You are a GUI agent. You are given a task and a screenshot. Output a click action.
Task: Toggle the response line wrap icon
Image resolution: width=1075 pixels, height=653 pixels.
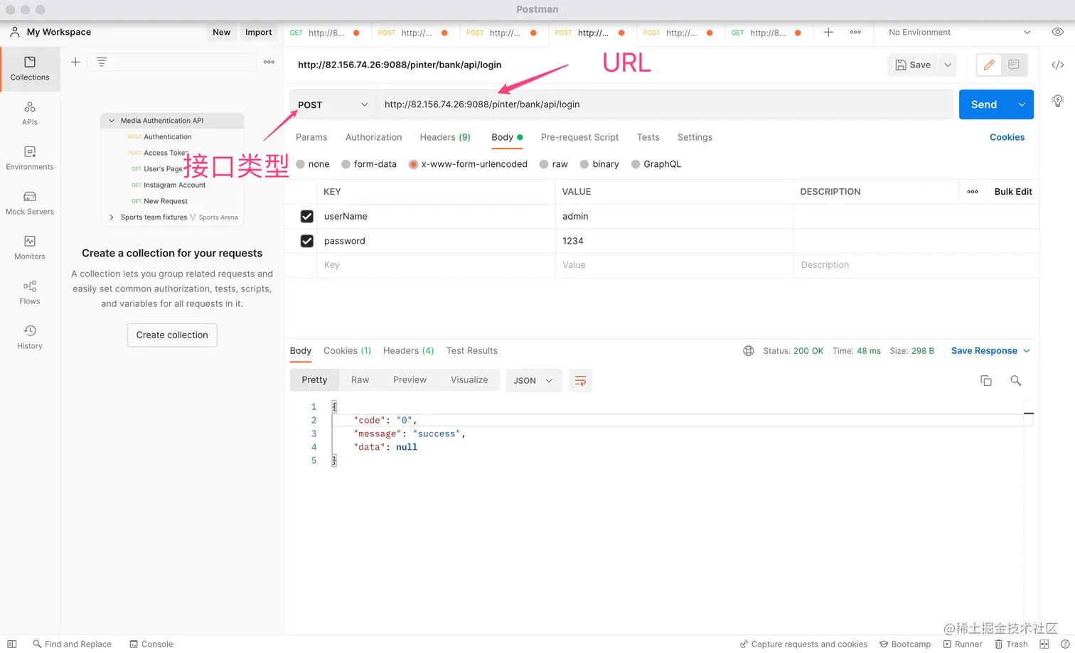click(x=580, y=381)
